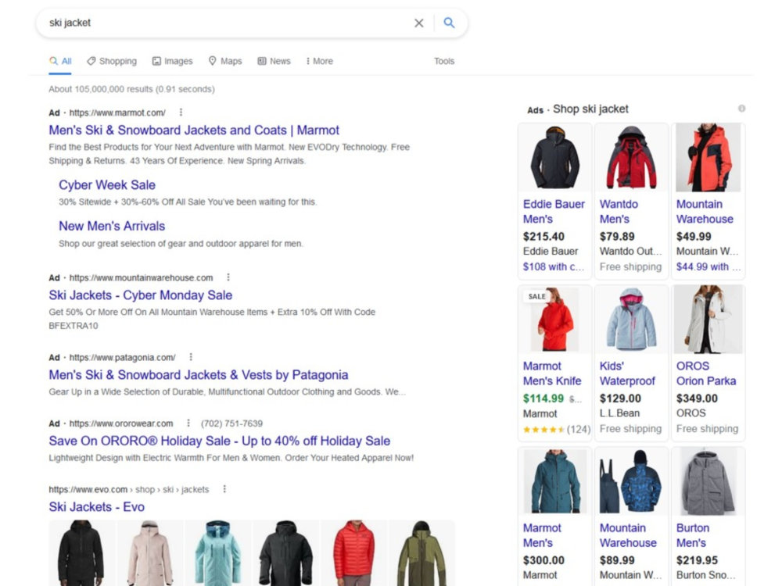Click the Wantdo red jacket image
The width and height of the screenshot is (782, 586).
(631, 158)
